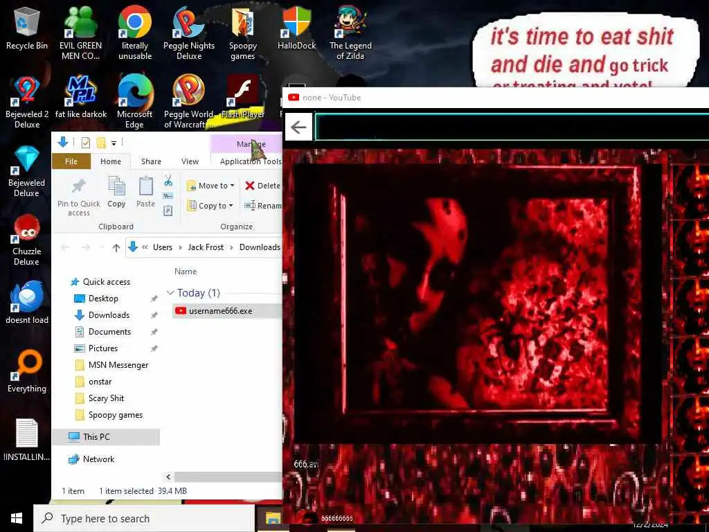Open the !INSTALLIN text file icon
709x532 pixels.
pyautogui.click(x=27, y=440)
